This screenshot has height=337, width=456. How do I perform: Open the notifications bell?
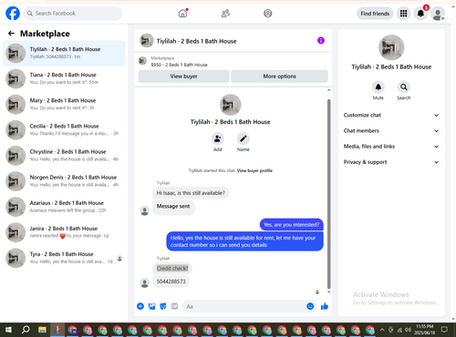click(420, 14)
